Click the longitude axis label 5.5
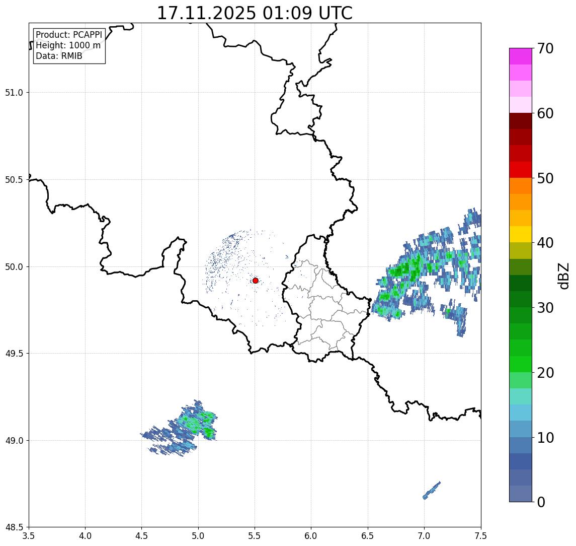The image size is (576, 546). click(255, 536)
